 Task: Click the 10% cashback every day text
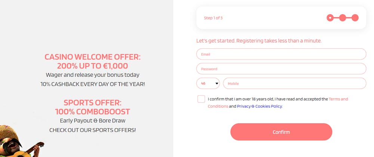[x=92, y=84]
